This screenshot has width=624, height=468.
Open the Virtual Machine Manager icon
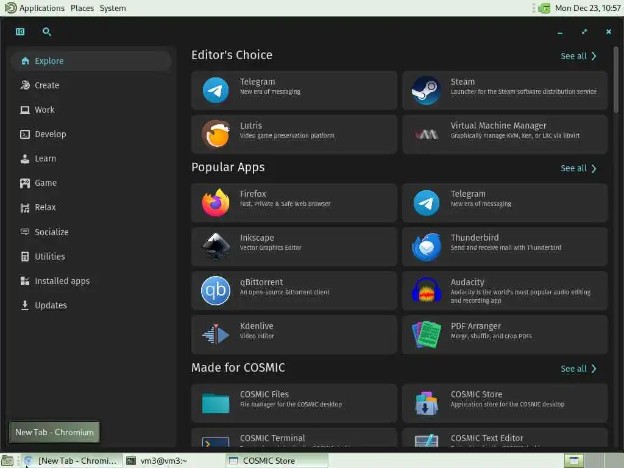426,135
